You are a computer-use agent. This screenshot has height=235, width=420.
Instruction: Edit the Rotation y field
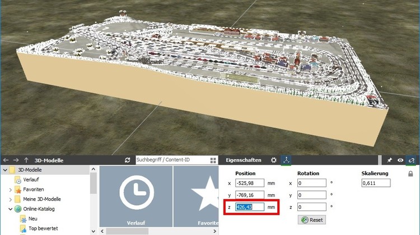coord(312,195)
